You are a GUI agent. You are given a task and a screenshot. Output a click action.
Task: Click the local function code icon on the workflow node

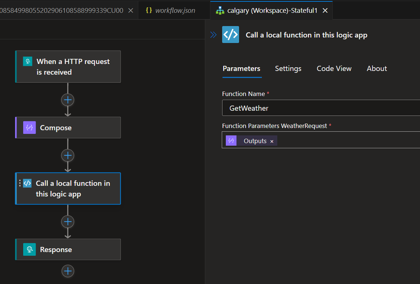tap(27, 183)
